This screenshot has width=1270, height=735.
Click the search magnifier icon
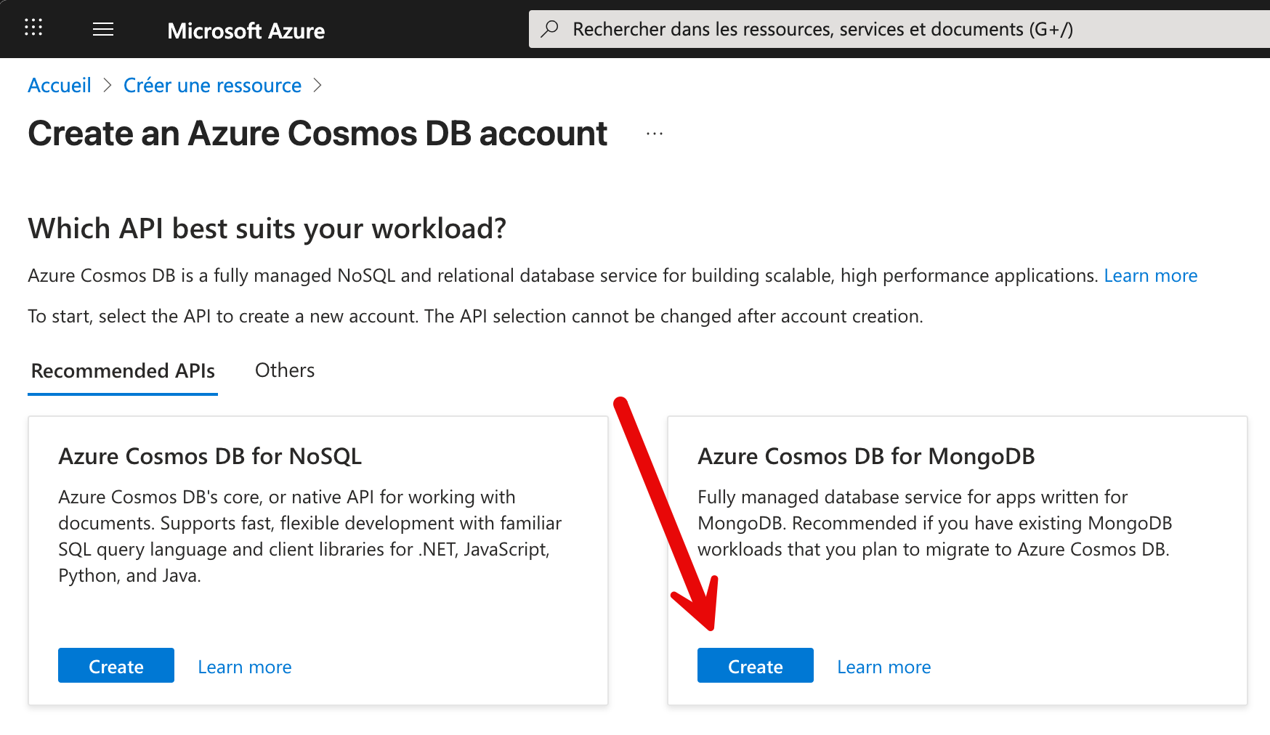coord(549,28)
